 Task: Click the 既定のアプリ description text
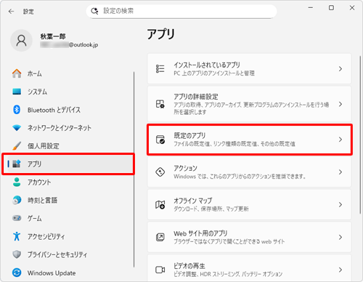pos(234,144)
